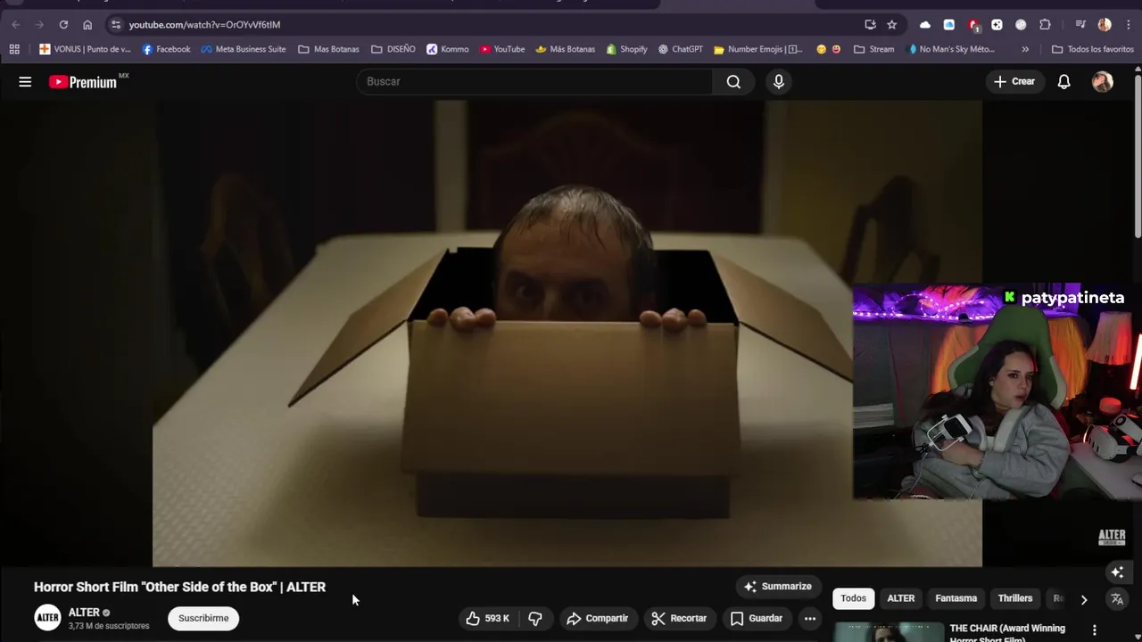Open the cloud extension icon
Viewport: 1142px width, 642px height.
pyautogui.click(x=924, y=24)
